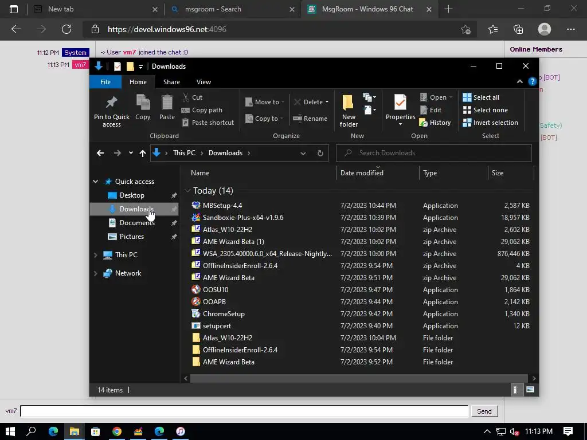
Task: Expand address bar history dropdown
Action: (303, 153)
